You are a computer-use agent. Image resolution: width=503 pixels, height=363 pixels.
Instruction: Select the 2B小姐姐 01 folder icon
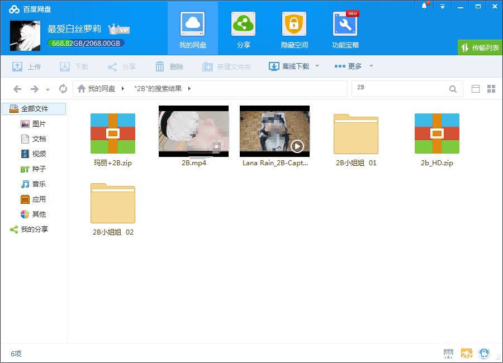(x=356, y=134)
